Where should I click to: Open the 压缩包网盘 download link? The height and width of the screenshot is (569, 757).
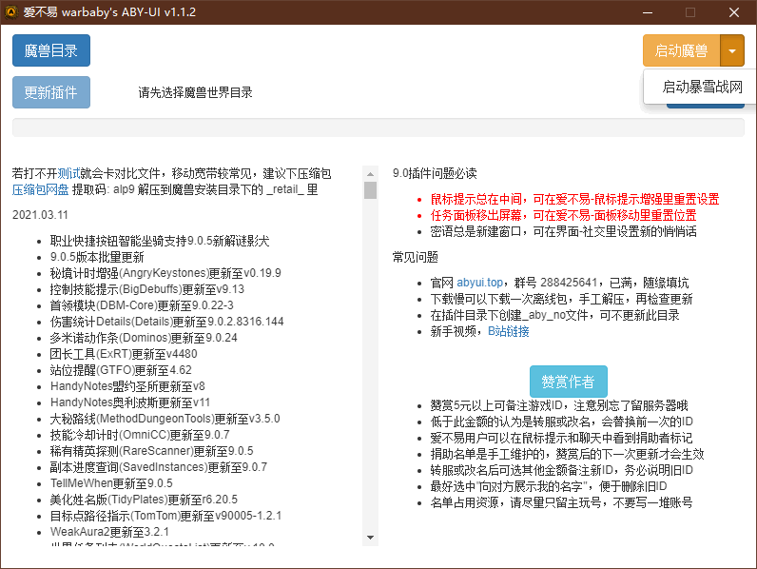(41, 189)
